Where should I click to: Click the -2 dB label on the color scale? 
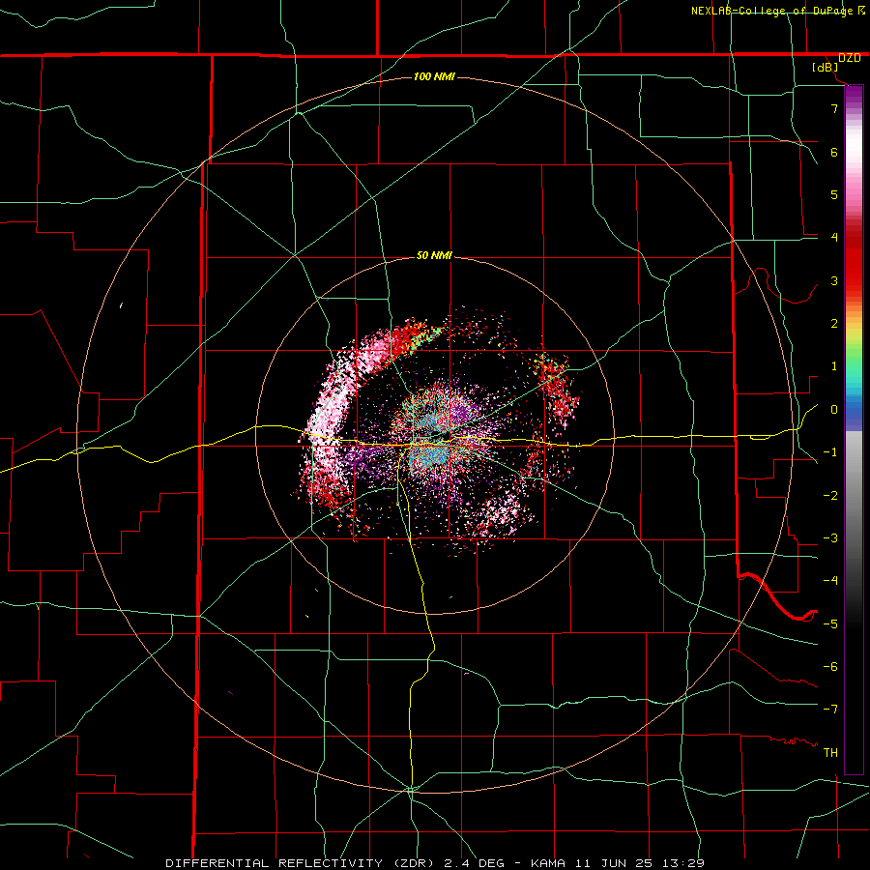(830, 496)
